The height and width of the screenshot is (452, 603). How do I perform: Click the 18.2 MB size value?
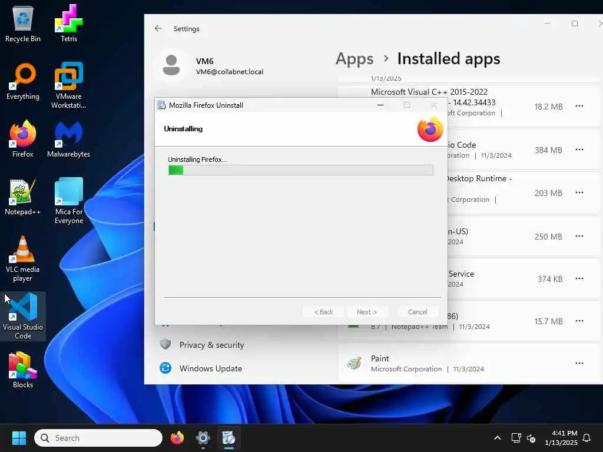click(x=548, y=107)
